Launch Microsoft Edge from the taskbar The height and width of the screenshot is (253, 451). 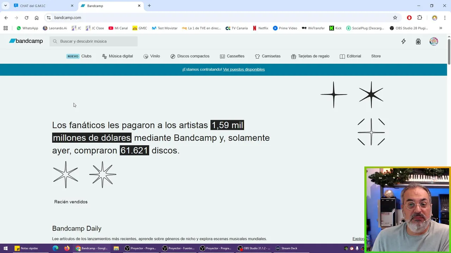coord(55,248)
